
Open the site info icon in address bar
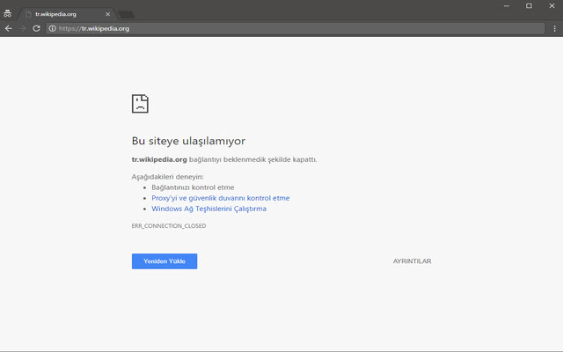click(53, 28)
